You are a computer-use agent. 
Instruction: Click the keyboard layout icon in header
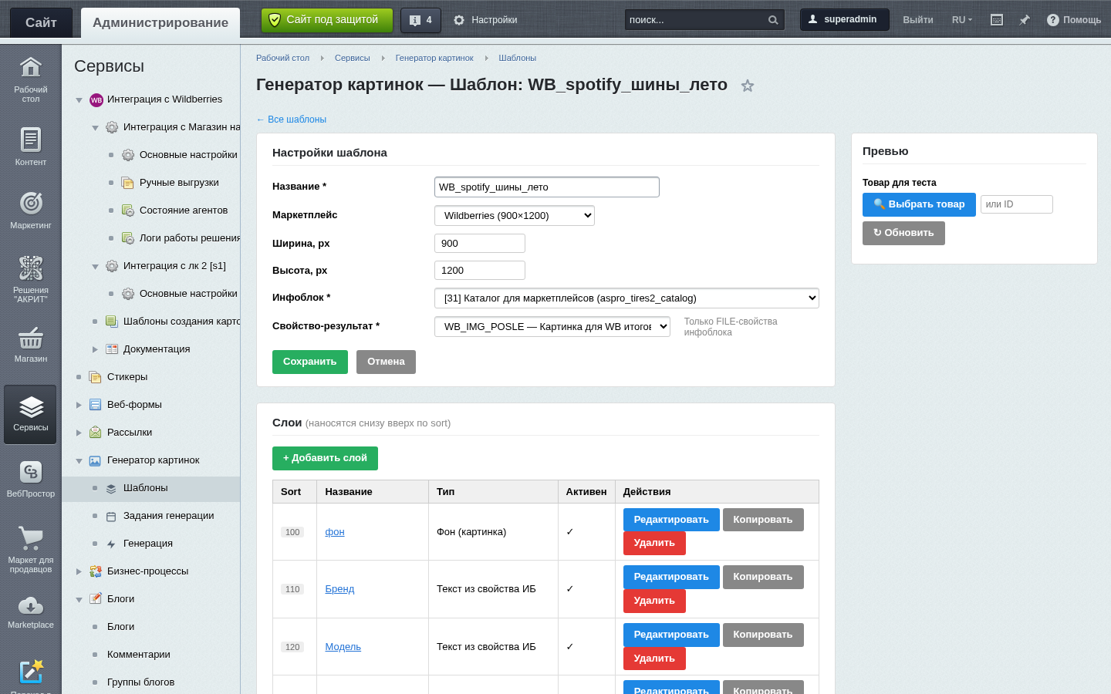pos(997,20)
